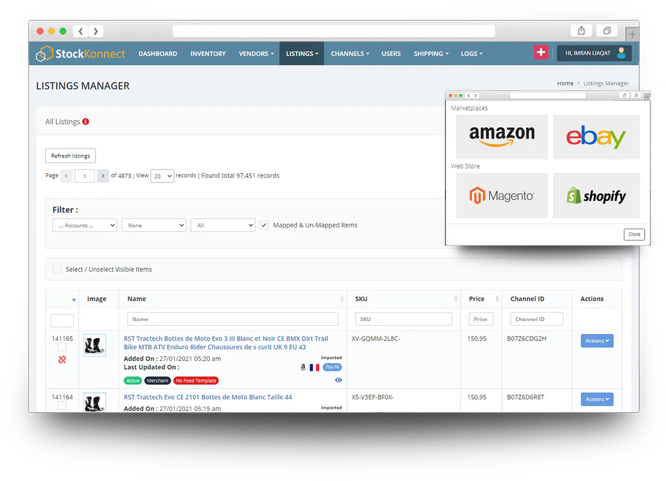Viewport: 666px width, 481px height.
Task: Click the Channel ID filter input field
Action: tap(537, 319)
